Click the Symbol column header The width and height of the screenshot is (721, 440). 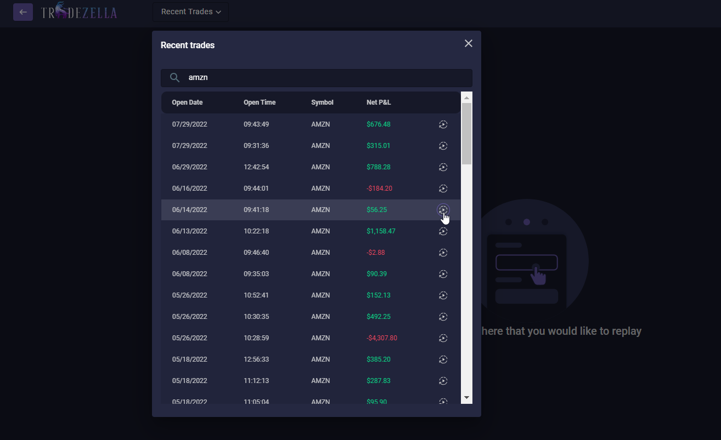[x=322, y=102]
